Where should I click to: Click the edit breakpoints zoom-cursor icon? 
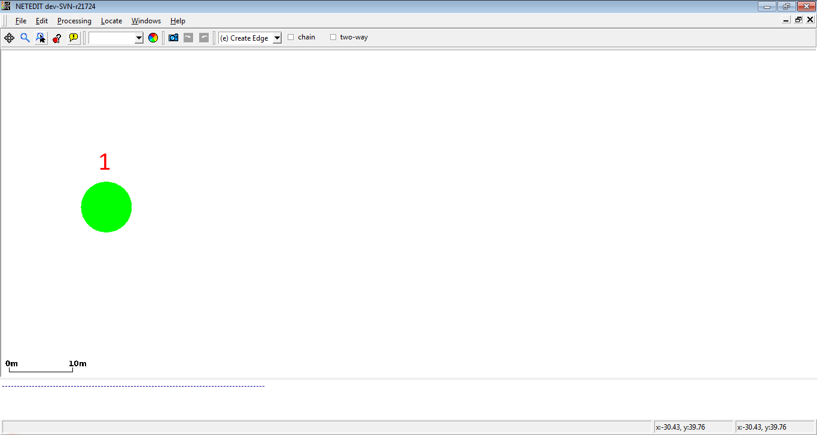41,38
